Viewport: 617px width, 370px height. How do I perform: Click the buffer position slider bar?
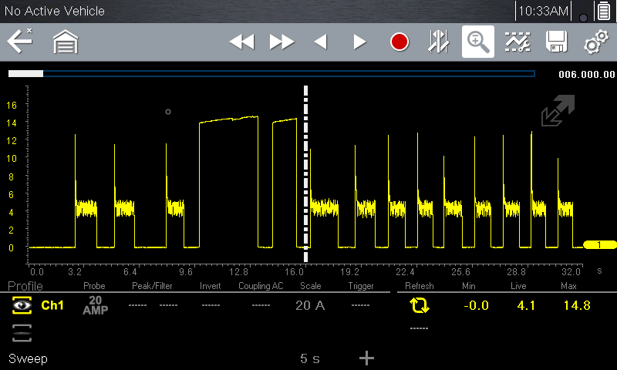(x=271, y=74)
